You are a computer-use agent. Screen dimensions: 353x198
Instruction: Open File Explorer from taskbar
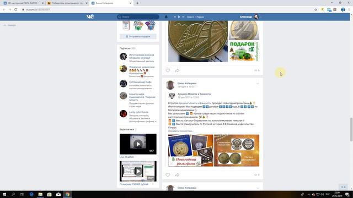(40, 194)
